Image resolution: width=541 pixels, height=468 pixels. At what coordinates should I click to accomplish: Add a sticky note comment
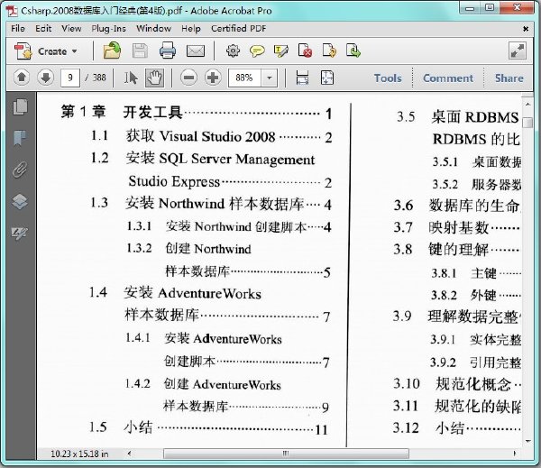[257, 51]
